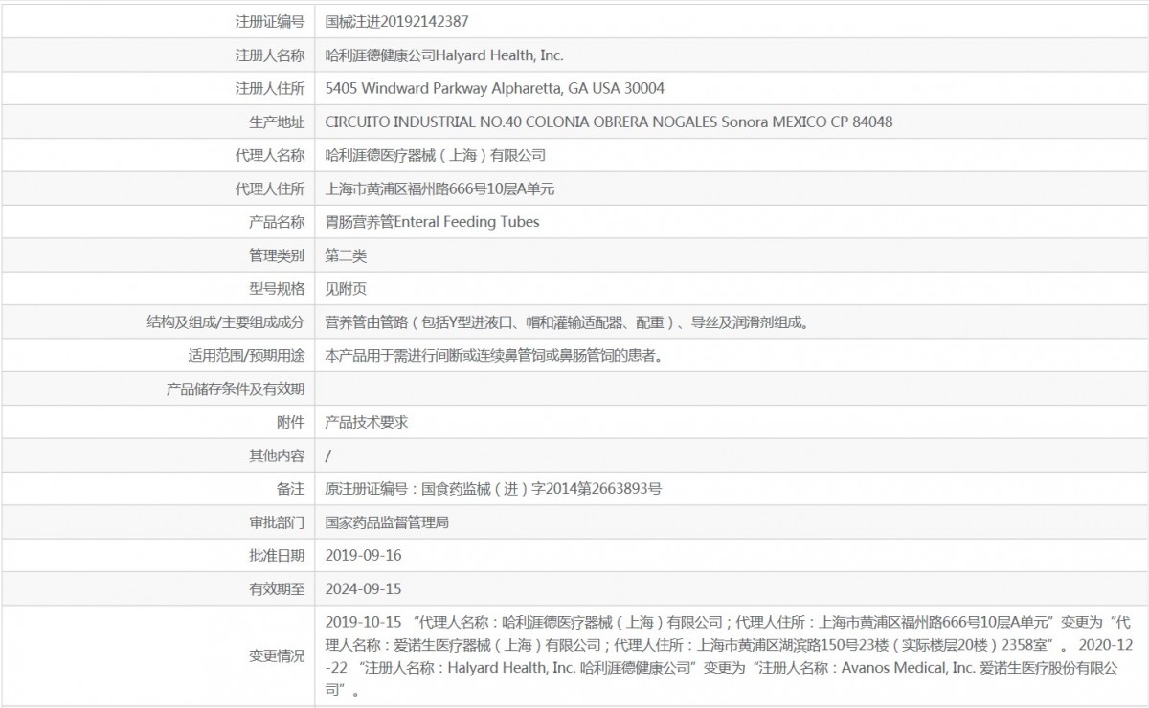Select agent address 上海市黄浦区福州路666号10层A单元
Viewport: 1149px width, 708px height.
click(440, 188)
